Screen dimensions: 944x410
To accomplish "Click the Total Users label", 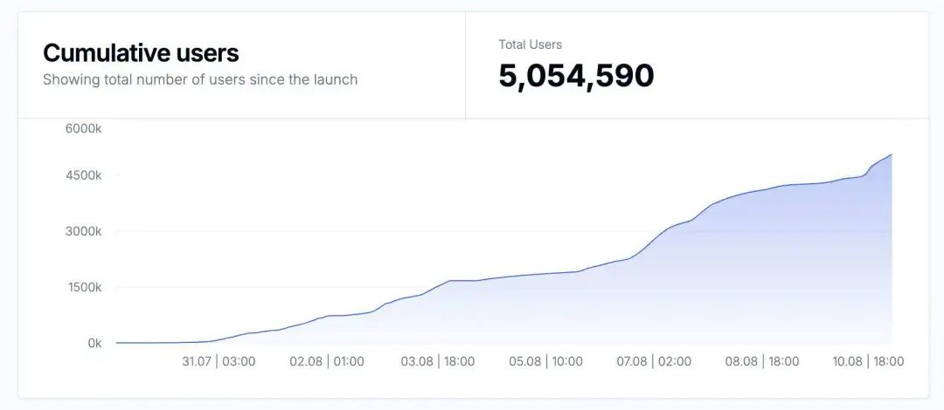I will [x=530, y=44].
